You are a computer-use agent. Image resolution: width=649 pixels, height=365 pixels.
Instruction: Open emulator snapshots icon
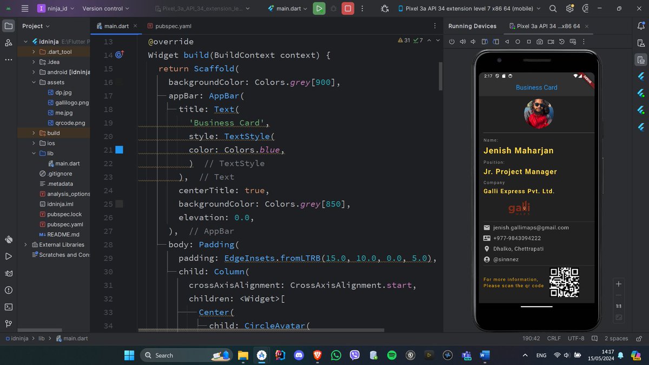tap(562, 42)
